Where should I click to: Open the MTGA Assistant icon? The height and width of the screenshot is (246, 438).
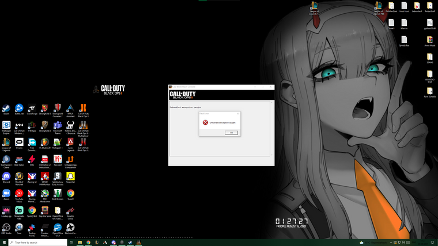(x=70, y=110)
